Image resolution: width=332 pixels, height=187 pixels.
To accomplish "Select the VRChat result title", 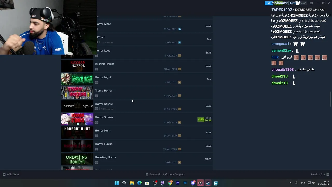I will (x=101, y=37).
